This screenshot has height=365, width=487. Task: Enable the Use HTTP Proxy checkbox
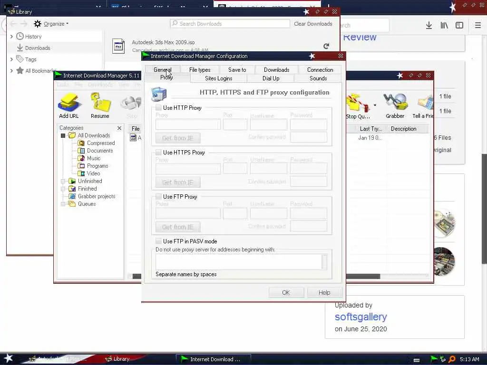[159, 108]
